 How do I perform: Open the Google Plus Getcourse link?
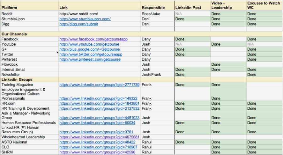90,49
